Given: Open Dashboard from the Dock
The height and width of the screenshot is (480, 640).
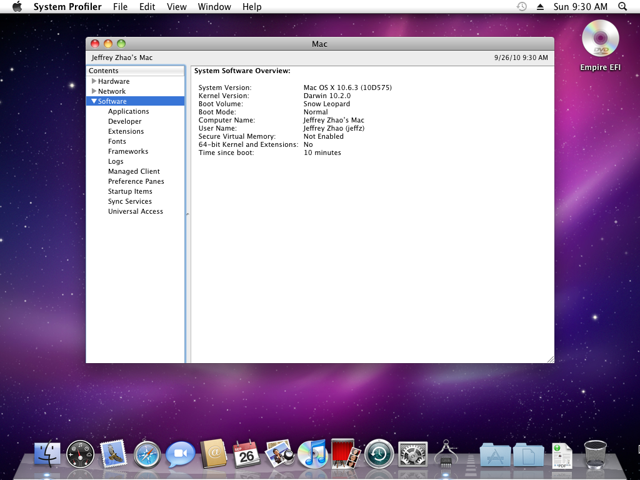Looking at the screenshot, I should 80,454.
